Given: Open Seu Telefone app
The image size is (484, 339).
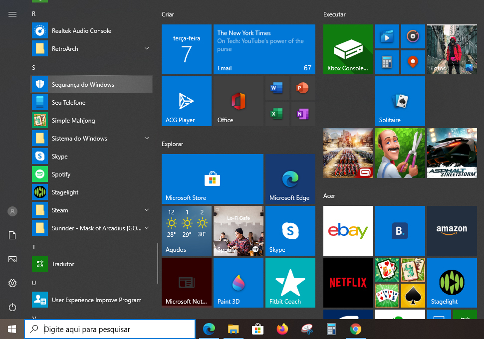Looking at the screenshot, I should (x=92, y=102).
